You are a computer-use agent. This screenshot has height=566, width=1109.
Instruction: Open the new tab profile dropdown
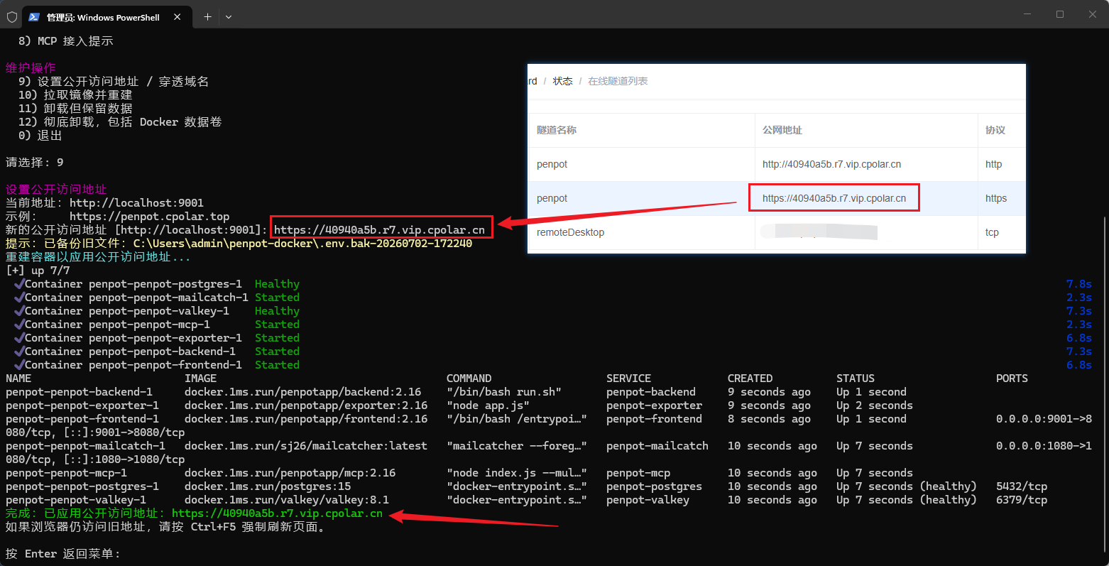point(229,17)
